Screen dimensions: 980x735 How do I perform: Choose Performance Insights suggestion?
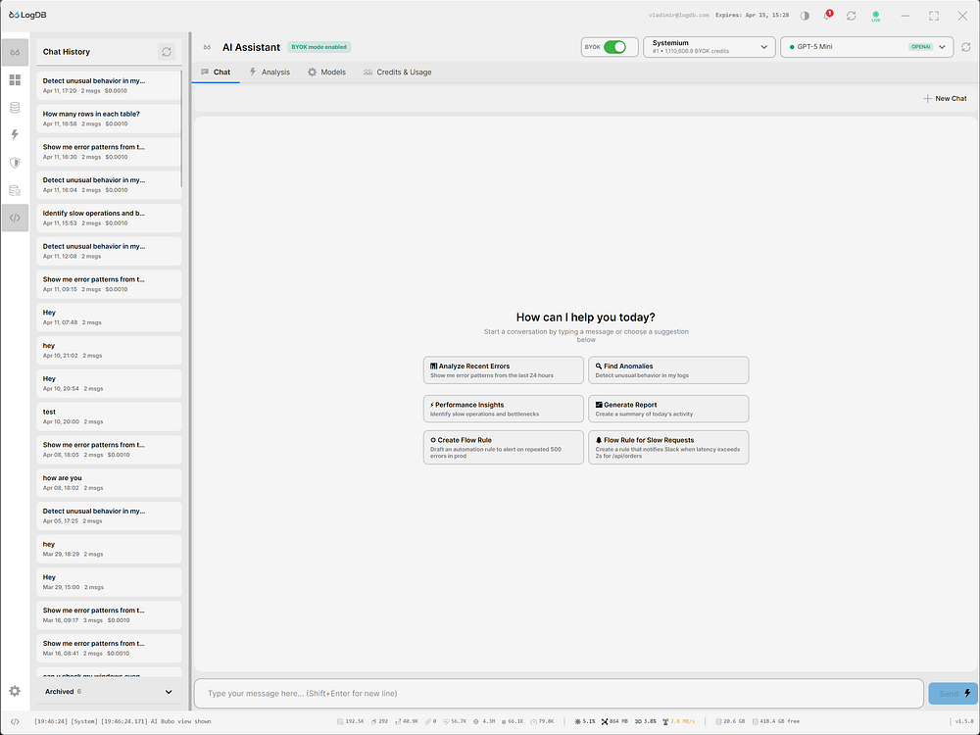503,409
